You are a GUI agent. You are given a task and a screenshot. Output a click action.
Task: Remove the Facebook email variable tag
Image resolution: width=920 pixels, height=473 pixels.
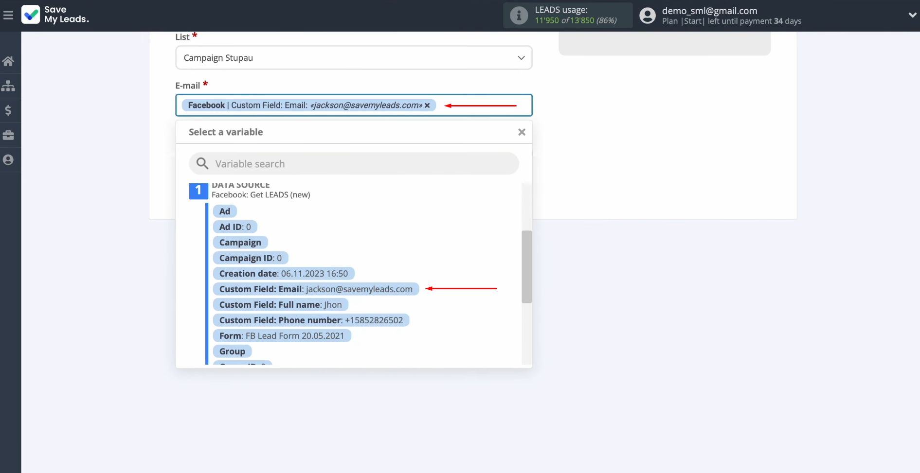coord(427,105)
